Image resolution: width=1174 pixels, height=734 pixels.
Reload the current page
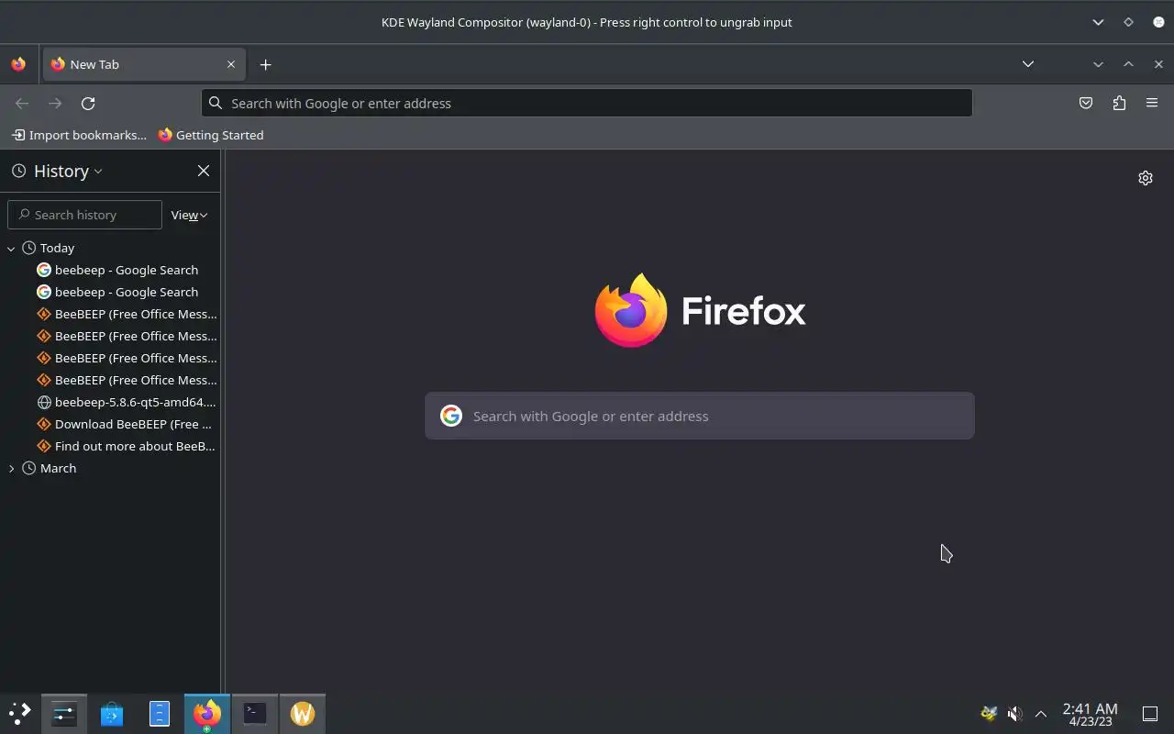pyautogui.click(x=88, y=103)
